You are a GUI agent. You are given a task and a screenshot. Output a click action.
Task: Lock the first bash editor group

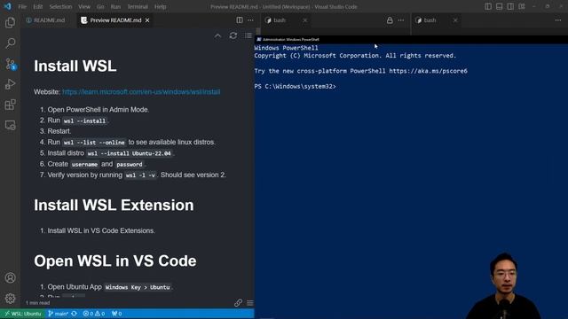click(x=390, y=20)
